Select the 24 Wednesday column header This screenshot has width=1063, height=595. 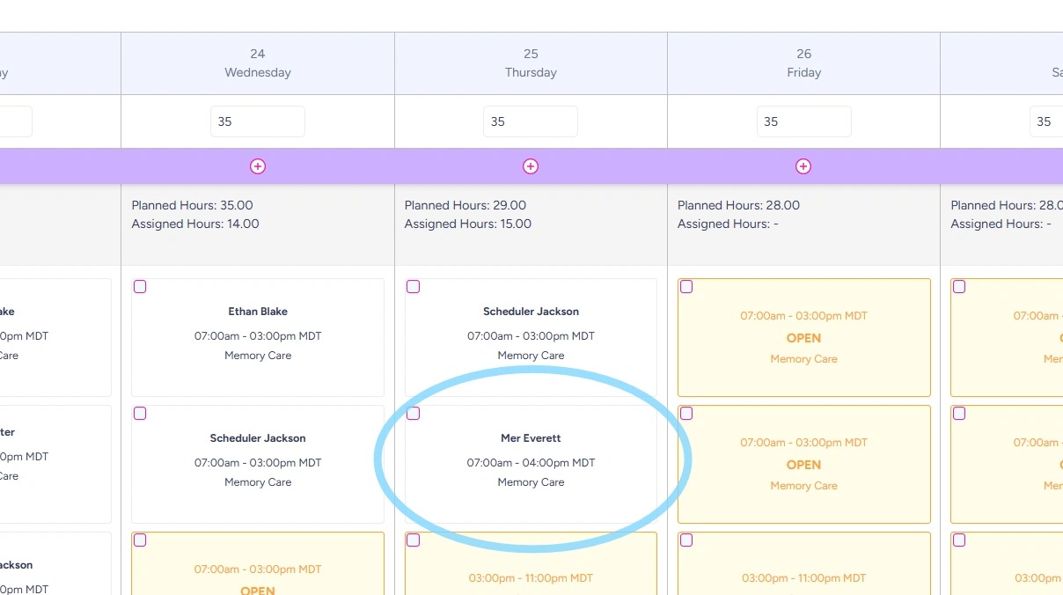coord(258,63)
